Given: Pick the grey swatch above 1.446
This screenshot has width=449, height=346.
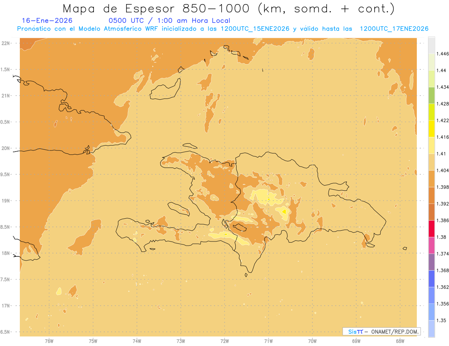Looking at the screenshot, I should coord(431,45).
